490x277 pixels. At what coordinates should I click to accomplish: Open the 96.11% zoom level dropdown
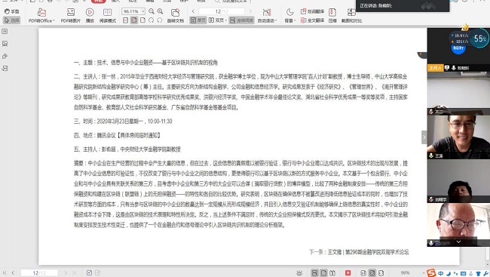133,11
